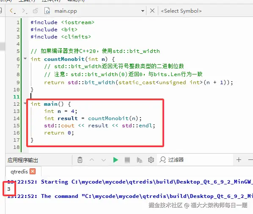Close the main.cpp document
The height and width of the screenshot is (214, 253).
152,11
